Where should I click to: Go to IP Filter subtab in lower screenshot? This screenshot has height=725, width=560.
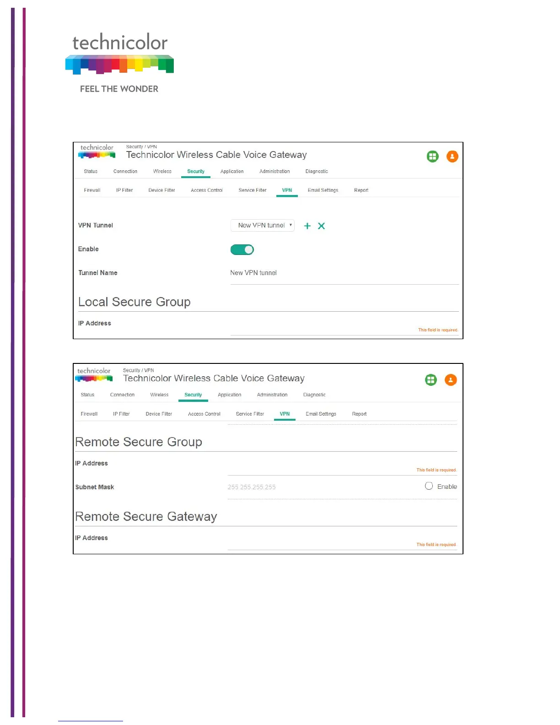point(121,414)
